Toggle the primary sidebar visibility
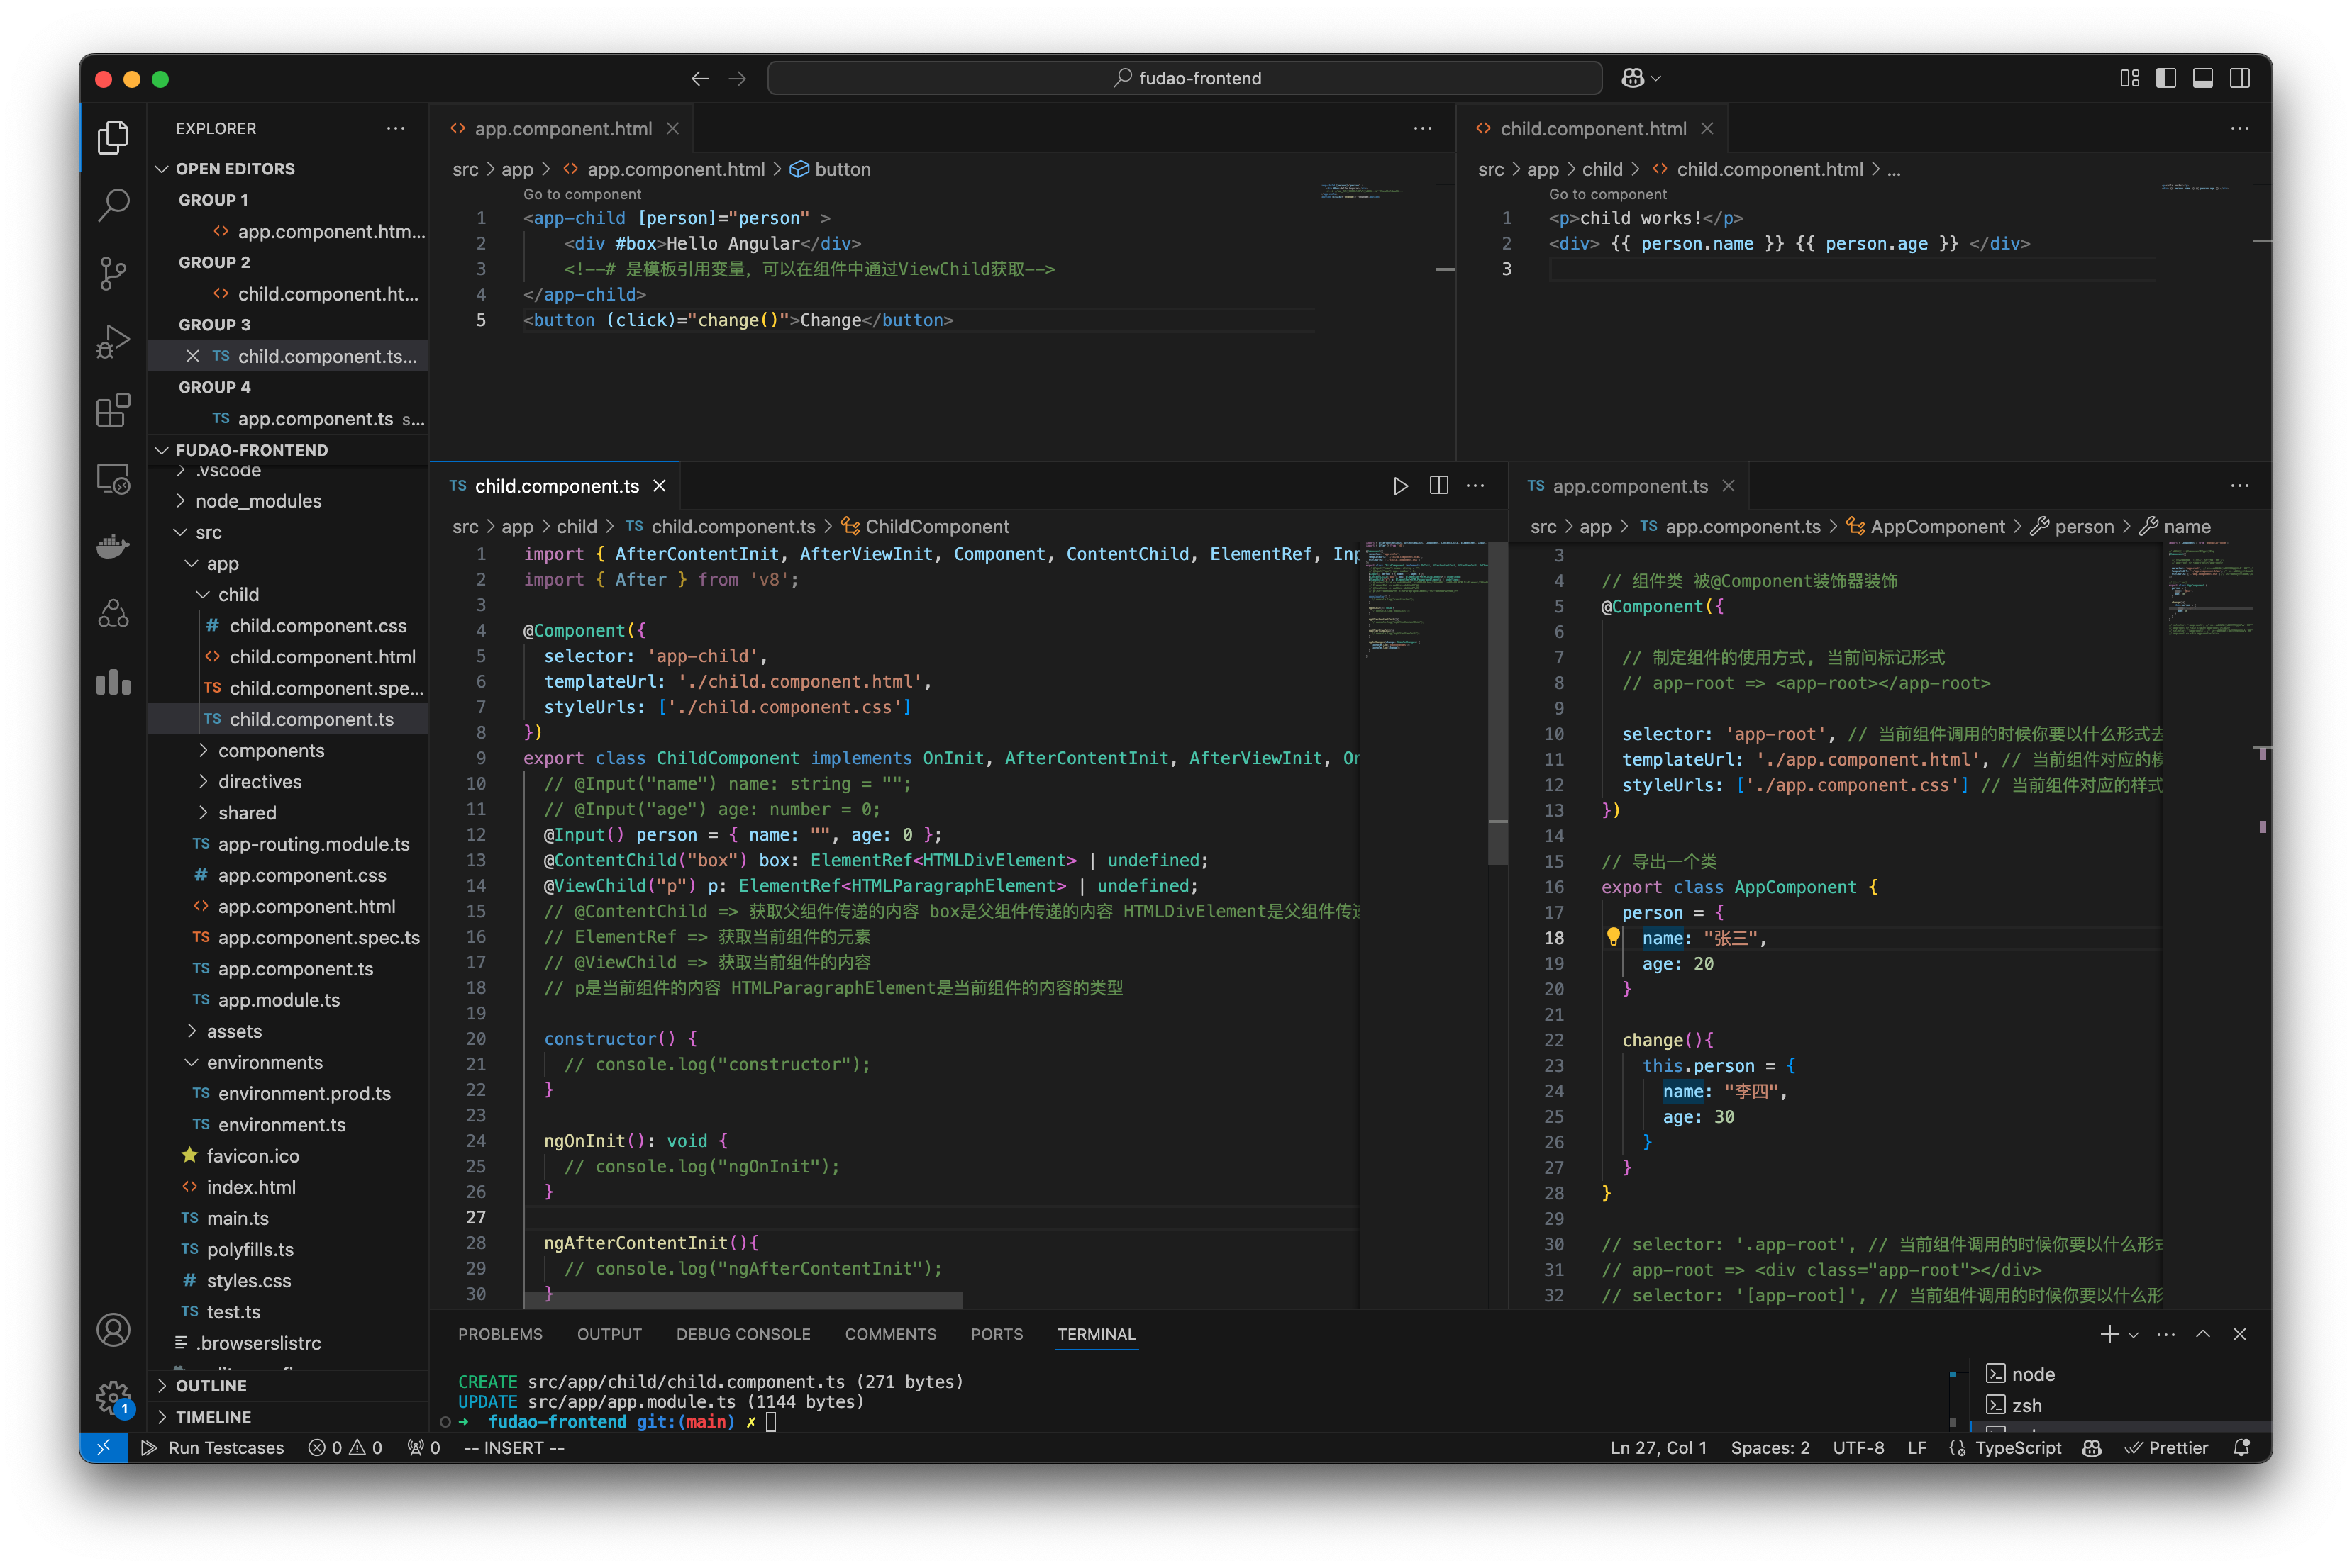This screenshot has width=2352, height=1568. tap(2166, 77)
